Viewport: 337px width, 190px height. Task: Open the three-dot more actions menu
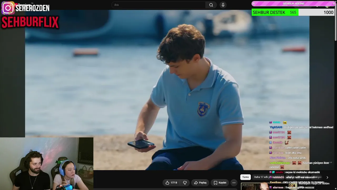pos(234,183)
